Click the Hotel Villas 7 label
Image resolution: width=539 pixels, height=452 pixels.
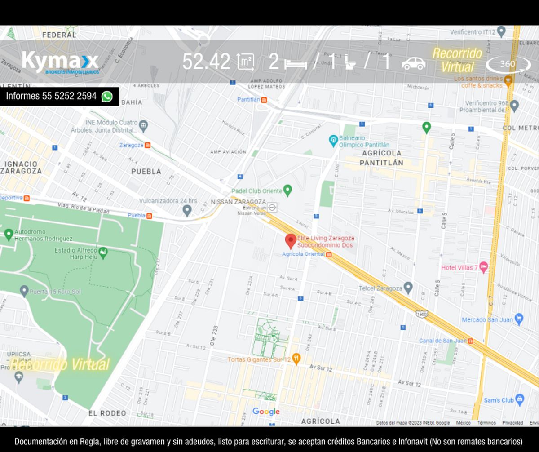coord(459,268)
